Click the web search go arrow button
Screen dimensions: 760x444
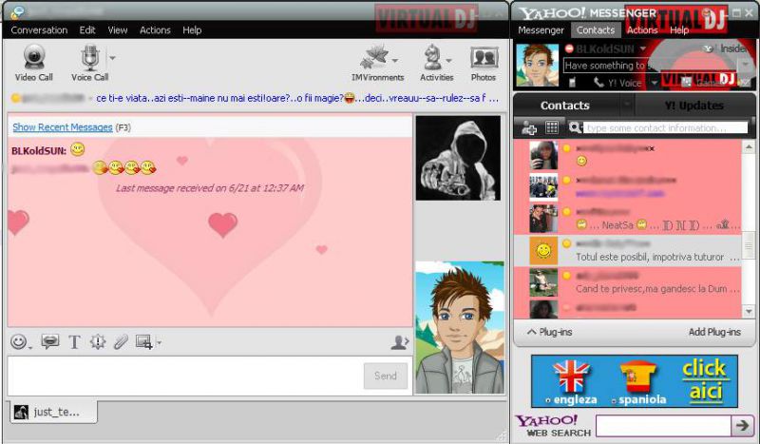click(x=742, y=426)
